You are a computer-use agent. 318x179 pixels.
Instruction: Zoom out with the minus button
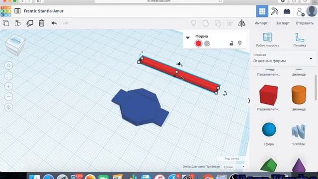[x=8, y=97]
